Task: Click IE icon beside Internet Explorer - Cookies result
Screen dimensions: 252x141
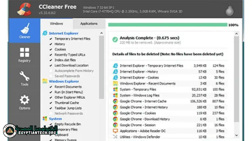Action: coord(115,78)
